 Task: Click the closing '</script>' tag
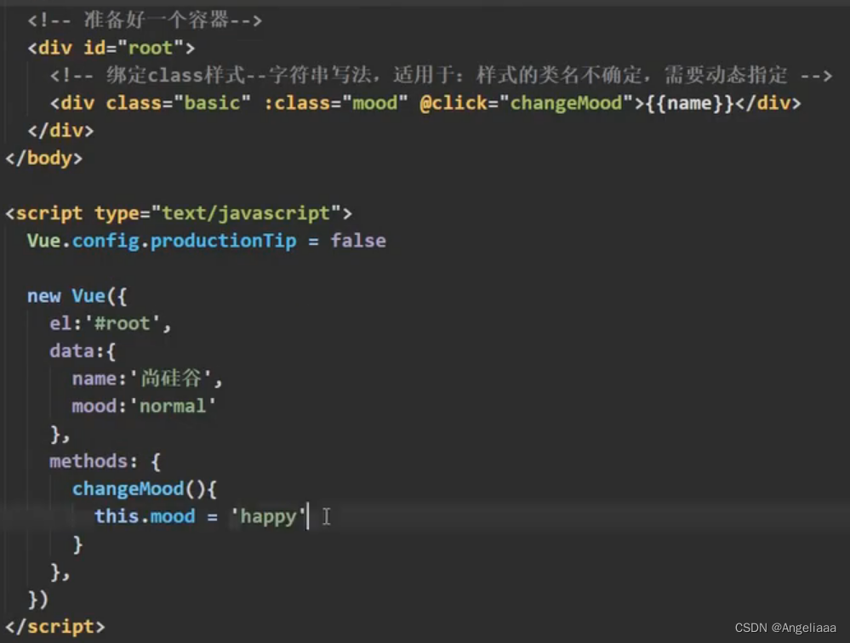point(55,627)
